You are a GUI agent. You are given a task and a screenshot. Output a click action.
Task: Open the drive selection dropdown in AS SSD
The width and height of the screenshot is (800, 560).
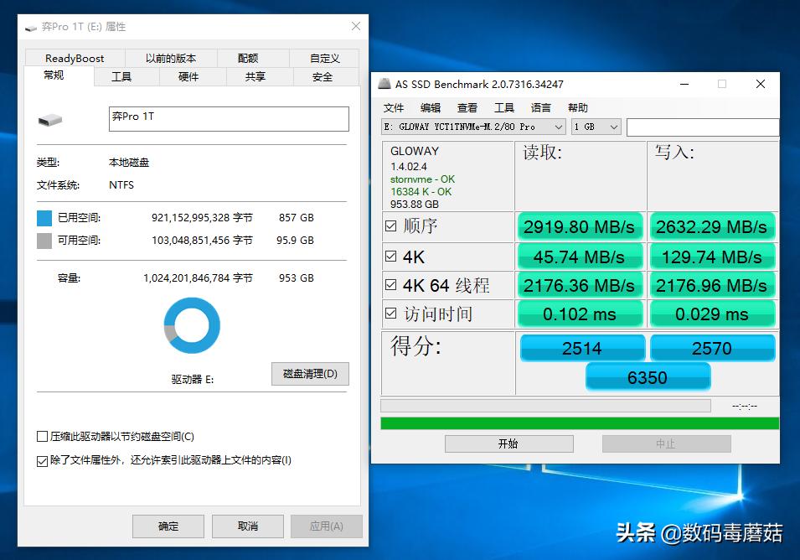pos(560,126)
